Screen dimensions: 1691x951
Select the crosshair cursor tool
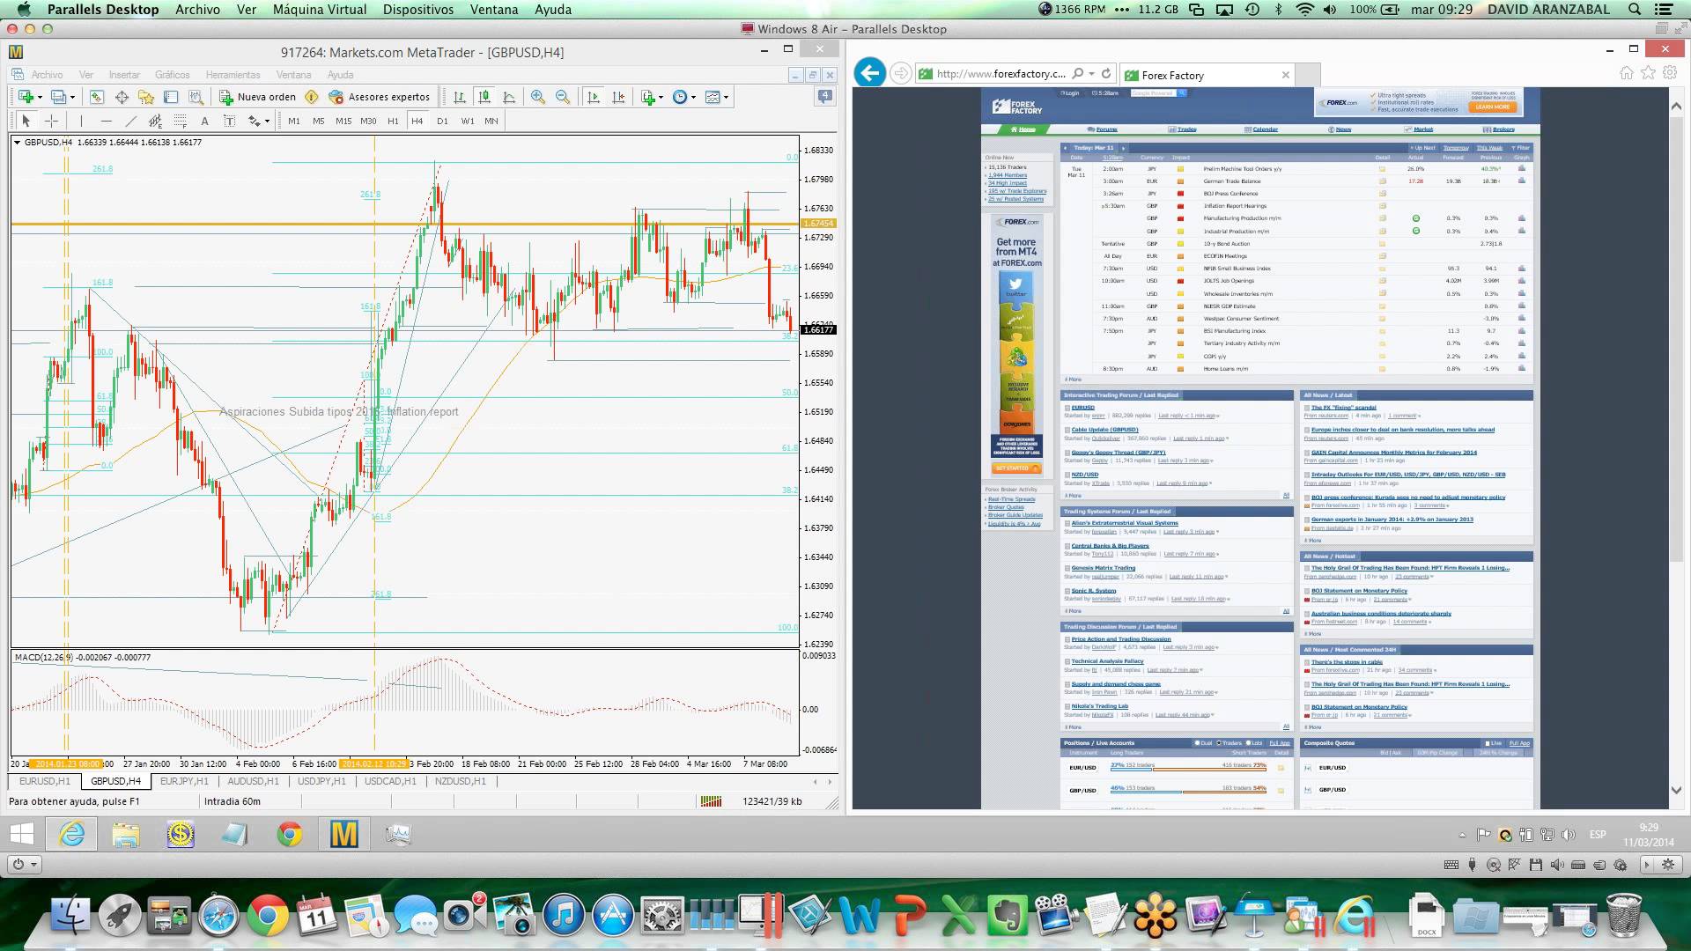tap(52, 121)
